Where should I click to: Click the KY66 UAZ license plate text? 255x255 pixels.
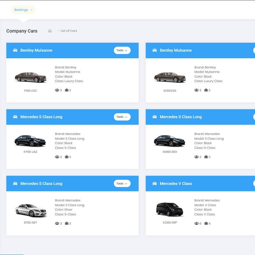tap(30, 152)
